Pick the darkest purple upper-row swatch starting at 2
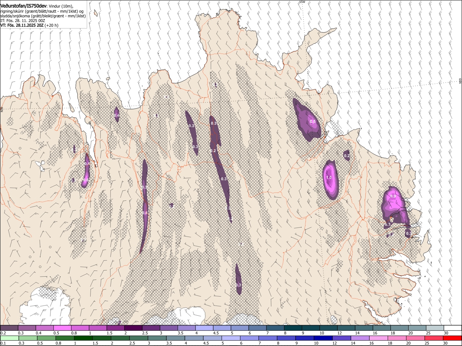 133,328
